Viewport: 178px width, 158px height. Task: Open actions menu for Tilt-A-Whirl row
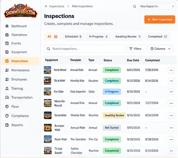point(171,81)
